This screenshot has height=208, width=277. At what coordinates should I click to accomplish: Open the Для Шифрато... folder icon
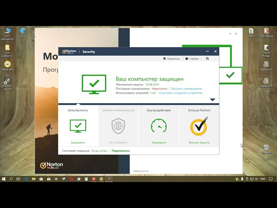click(x=7, y=51)
